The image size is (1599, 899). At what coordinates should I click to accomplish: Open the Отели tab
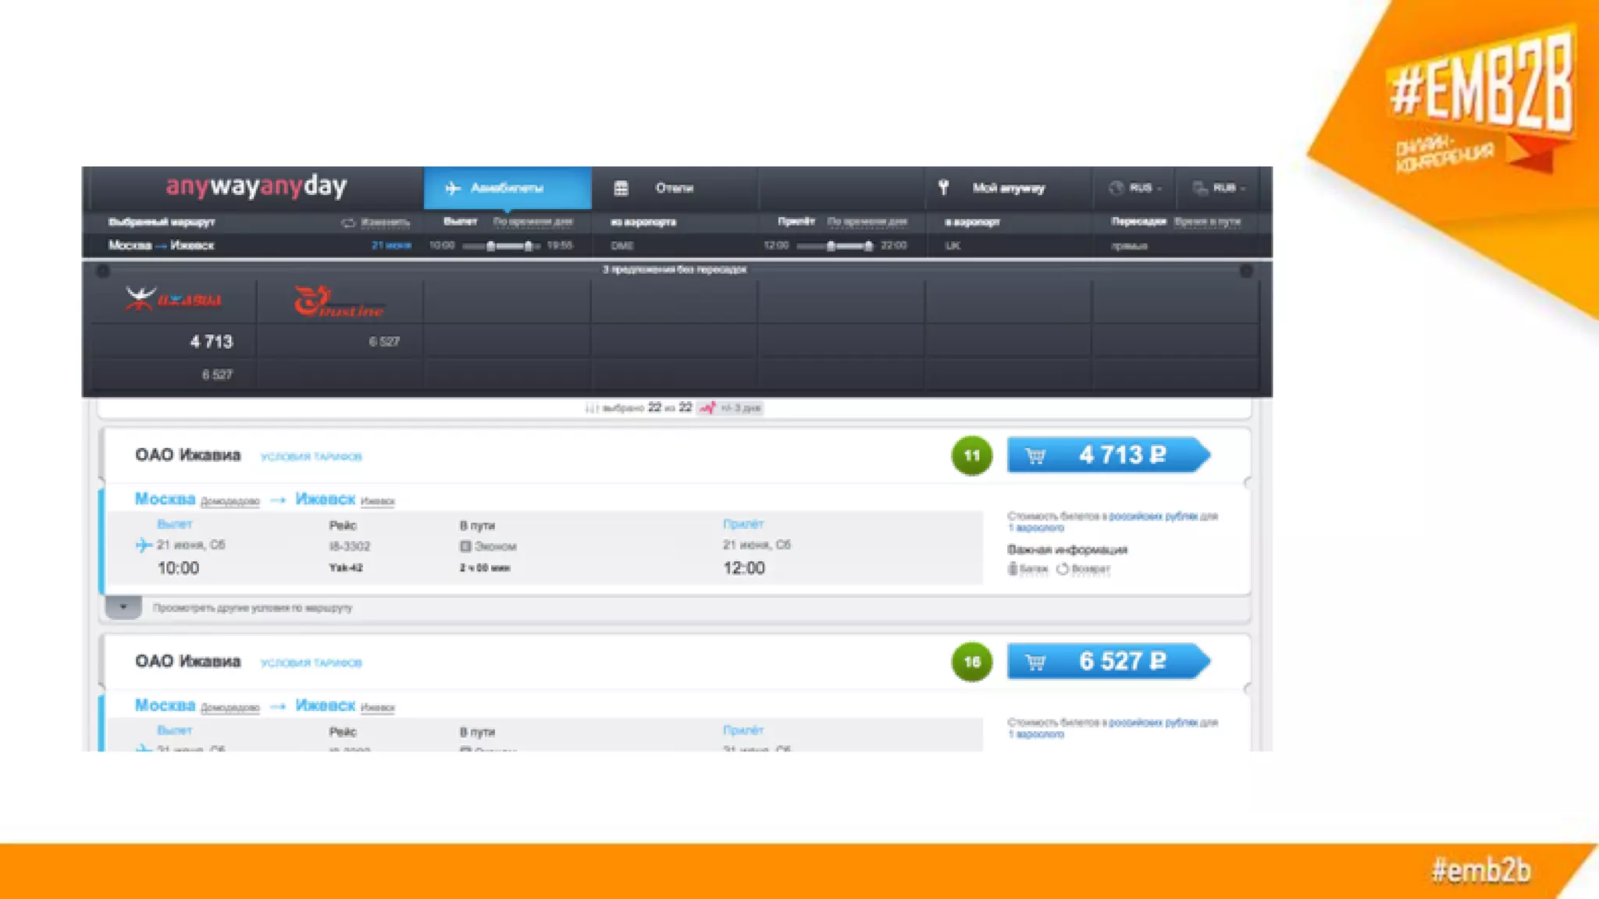[673, 188]
